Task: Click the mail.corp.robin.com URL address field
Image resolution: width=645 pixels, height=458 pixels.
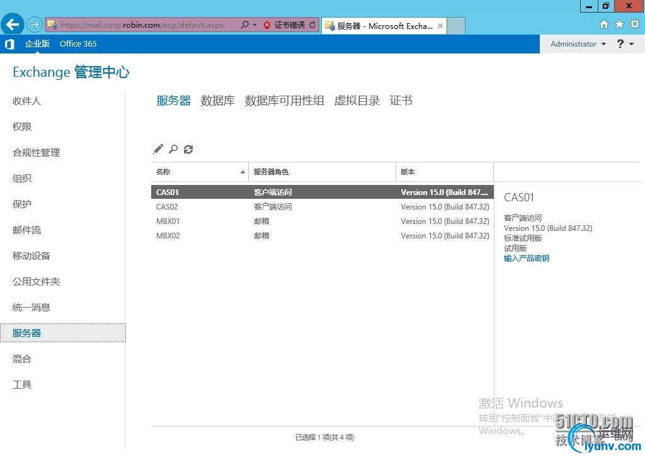Action: tap(142, 25)
